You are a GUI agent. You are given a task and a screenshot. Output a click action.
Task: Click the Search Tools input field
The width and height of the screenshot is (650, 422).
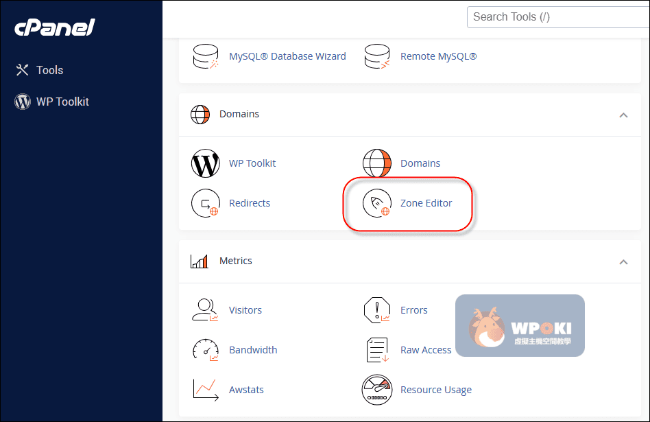pyautogui.click(x=557, y=17)
